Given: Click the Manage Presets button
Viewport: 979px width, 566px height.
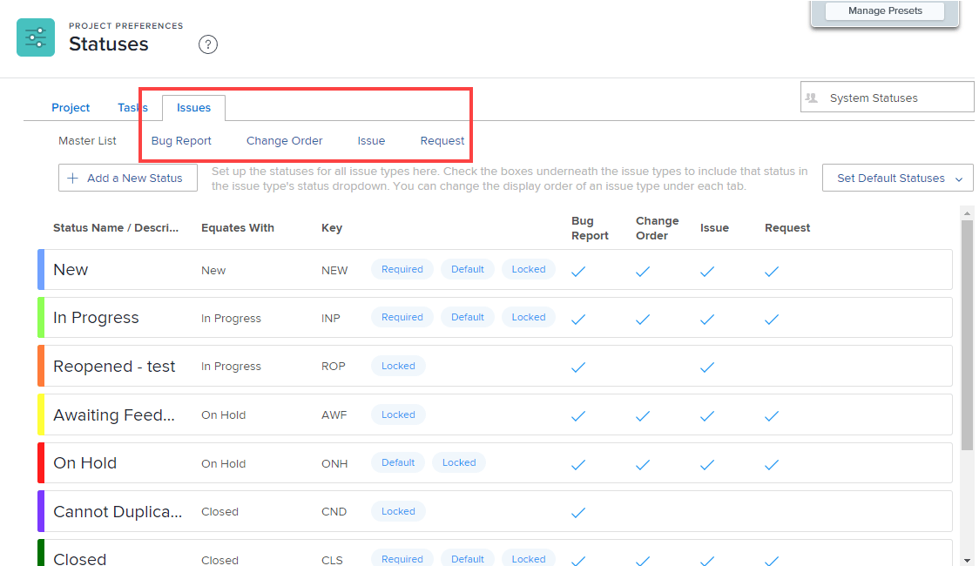Looking at the screenshot, I should pos(884,10).
